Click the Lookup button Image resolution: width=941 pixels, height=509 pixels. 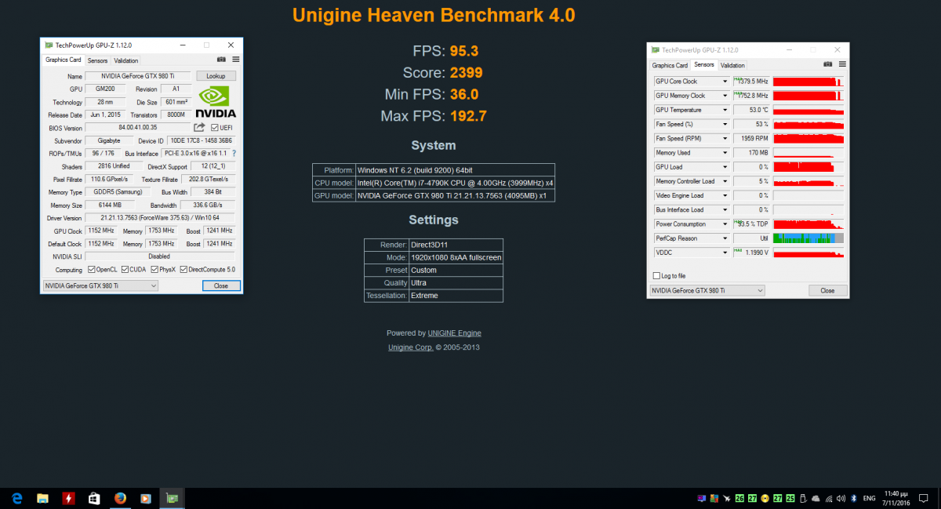pyautogui.click(x=216, y=76)
